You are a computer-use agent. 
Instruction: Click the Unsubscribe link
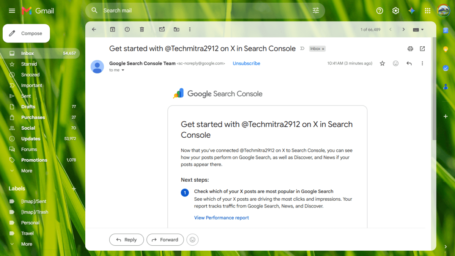tap(246, 63)
